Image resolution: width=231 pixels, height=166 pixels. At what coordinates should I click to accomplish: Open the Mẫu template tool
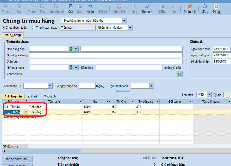[162, 9]
